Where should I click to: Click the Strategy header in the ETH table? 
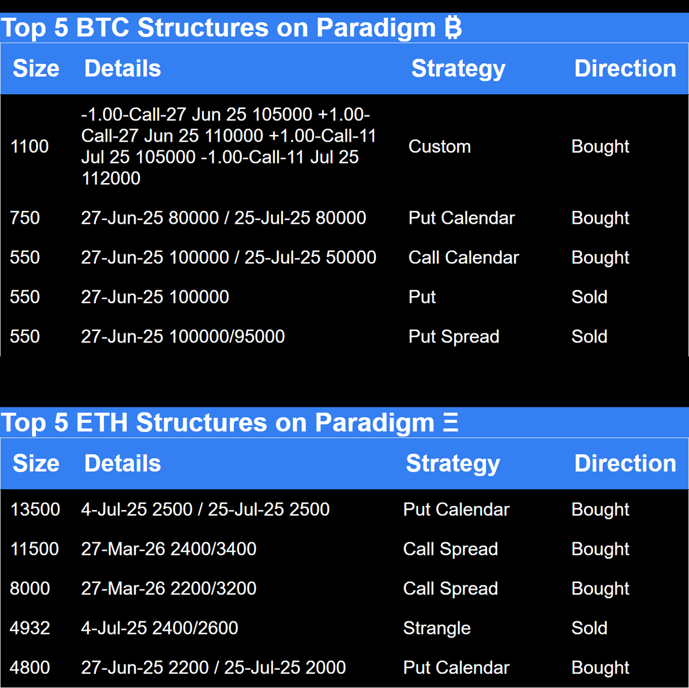[452, 465]
